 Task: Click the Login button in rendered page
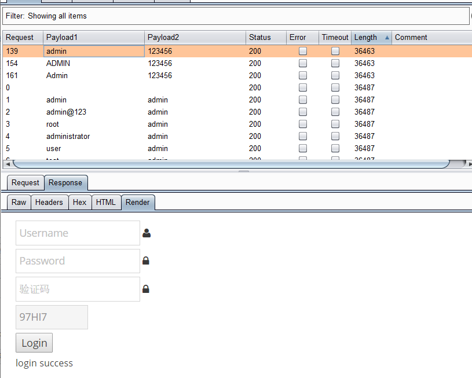point(34,343)
